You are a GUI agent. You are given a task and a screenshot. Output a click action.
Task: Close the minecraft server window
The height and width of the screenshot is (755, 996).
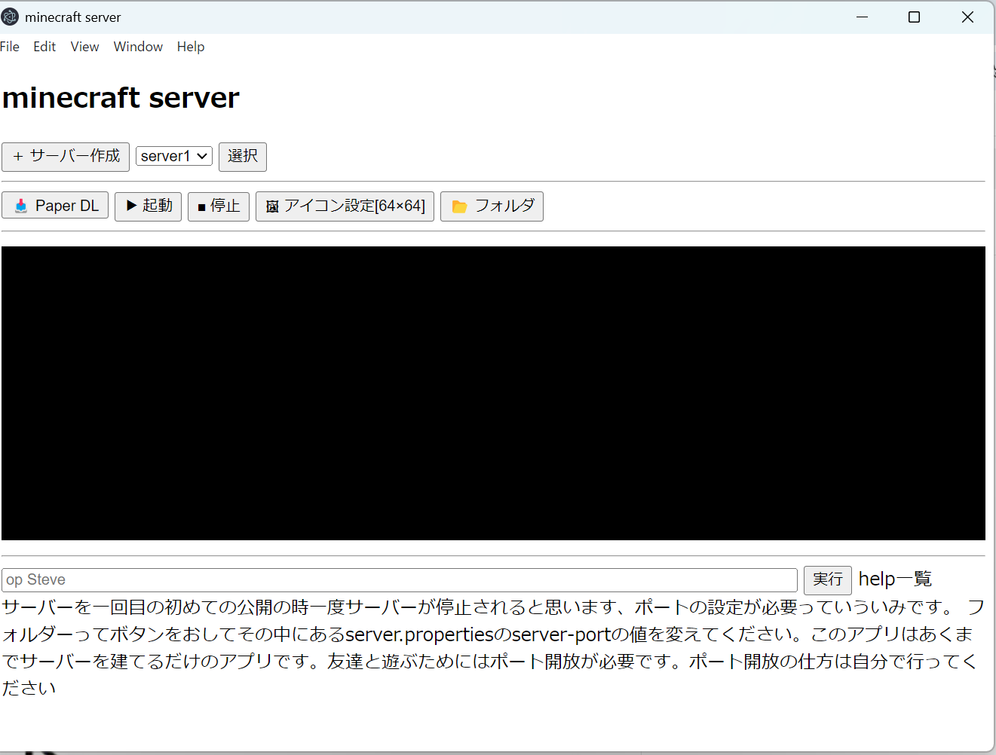(x=967, y=17)
